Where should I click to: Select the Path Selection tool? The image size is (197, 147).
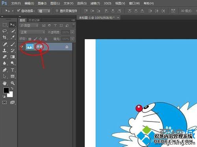(5, 76)
